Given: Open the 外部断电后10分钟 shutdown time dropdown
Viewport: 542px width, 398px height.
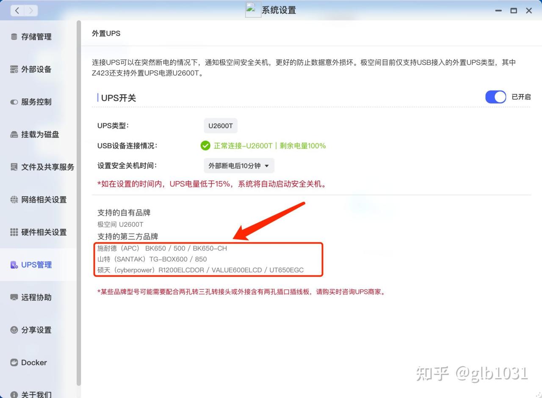Looking at the screenshot, I should pos(238,165).
